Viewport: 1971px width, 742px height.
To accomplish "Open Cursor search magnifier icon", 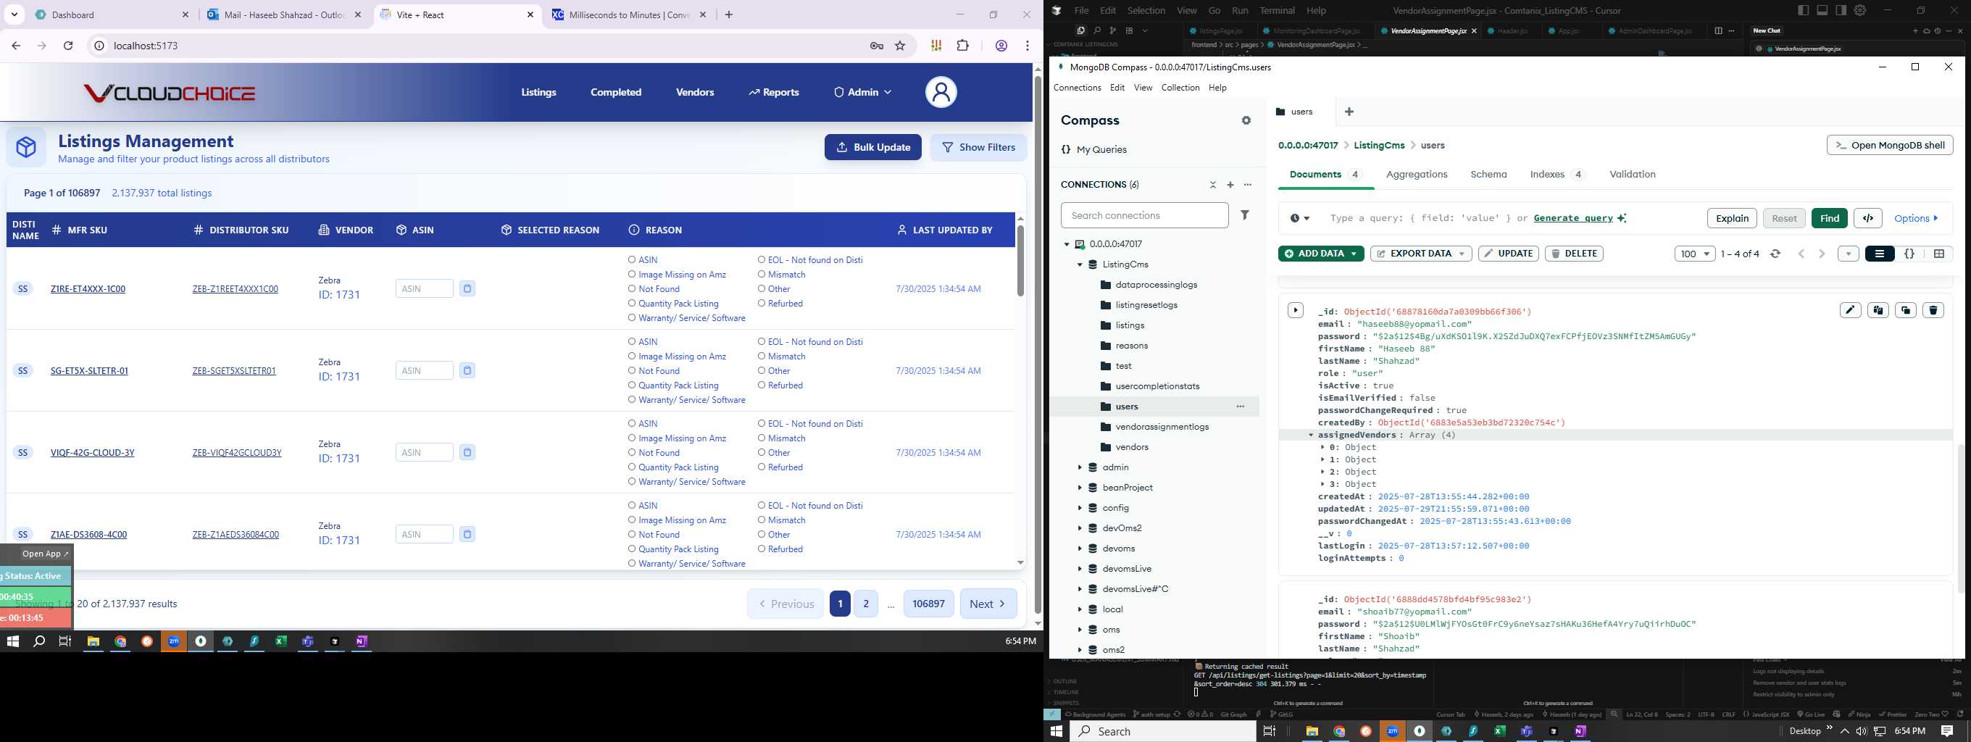I will point(1096,30).
